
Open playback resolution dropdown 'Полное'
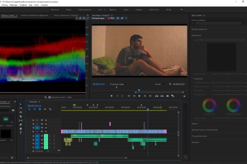(x=161, y=84)
